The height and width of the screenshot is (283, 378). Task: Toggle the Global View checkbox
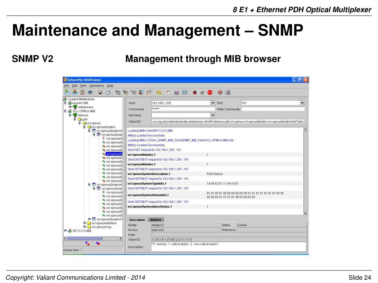[x=82, y=250]
